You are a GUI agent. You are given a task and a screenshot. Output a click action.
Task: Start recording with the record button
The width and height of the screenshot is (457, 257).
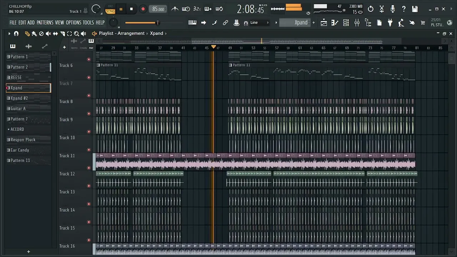click(143, 9)
